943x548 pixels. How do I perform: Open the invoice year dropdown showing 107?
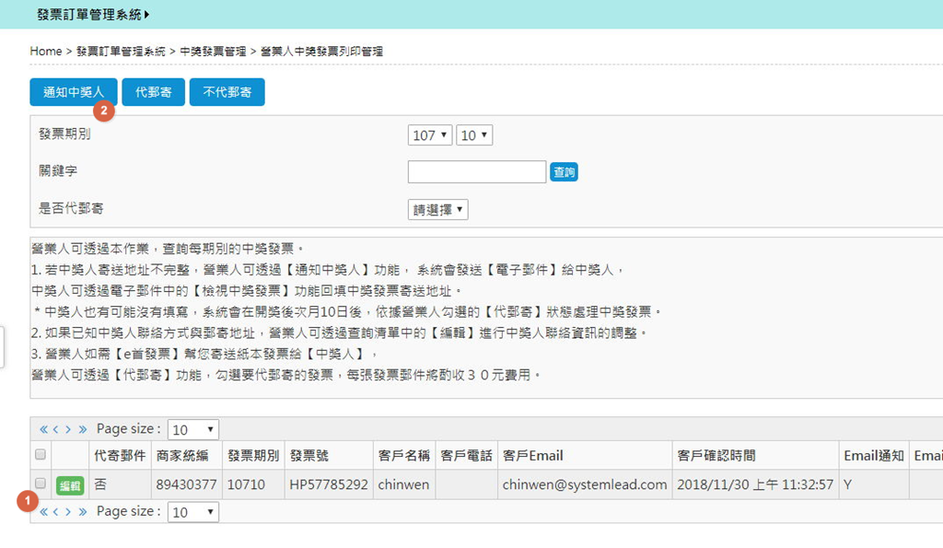click(429, 135)
